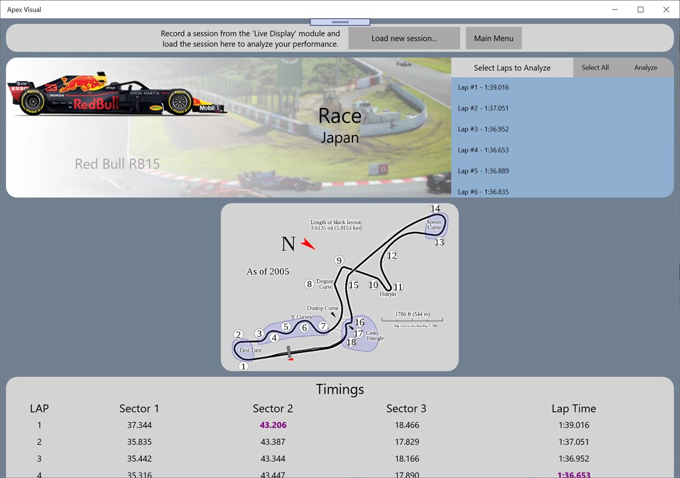Click Sector 3 time 18.166
This screenshot has height=478, width=680.
click(x=407, y=459)
